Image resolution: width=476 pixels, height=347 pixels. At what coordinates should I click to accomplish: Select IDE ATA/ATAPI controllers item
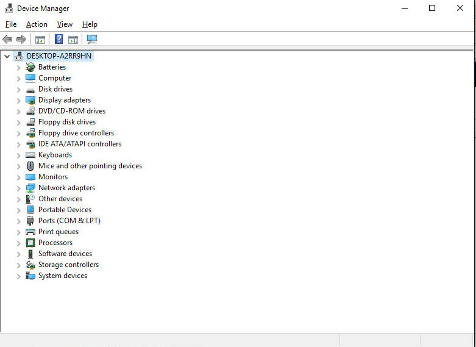(79, 144)
